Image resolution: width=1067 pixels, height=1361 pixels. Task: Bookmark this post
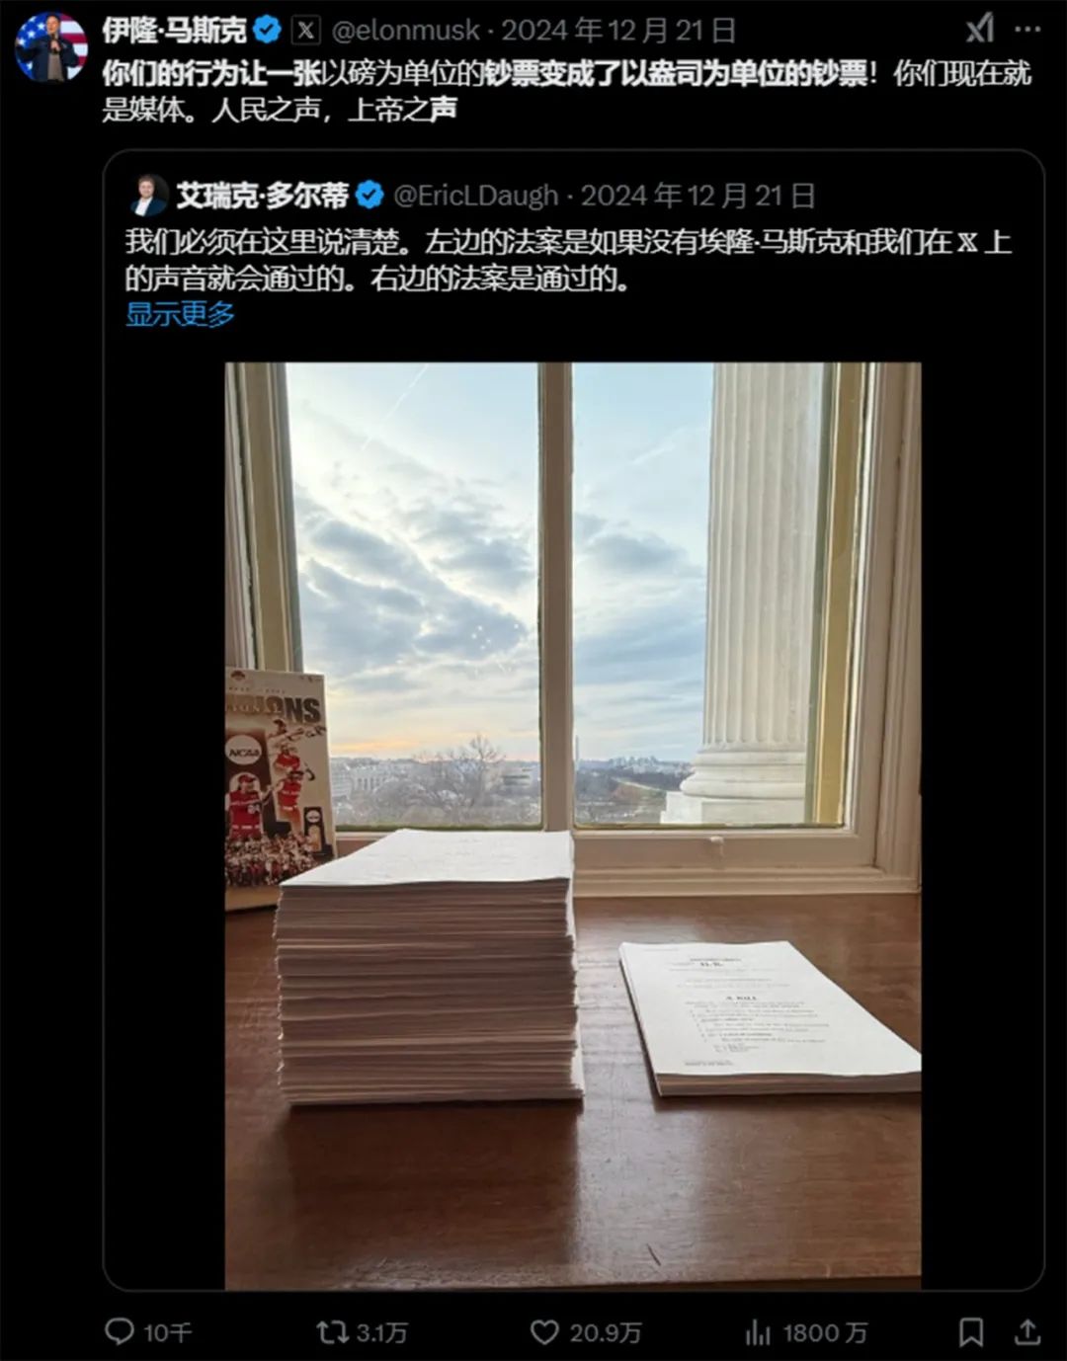click(971, 1331)
